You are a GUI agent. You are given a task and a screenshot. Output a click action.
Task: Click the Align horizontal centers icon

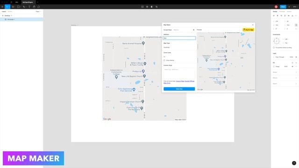[x=278, y=15]
